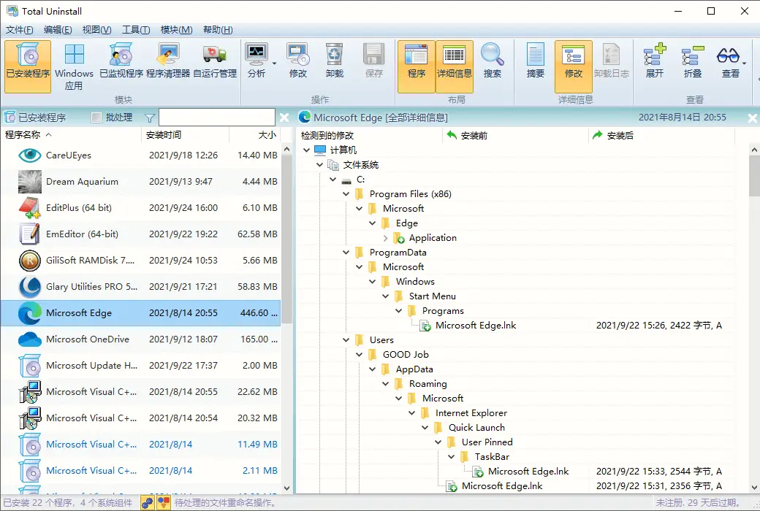This screenshot has height=511, width=760.
Task: Click the status bar gears icon
Action: pos(148,503)
